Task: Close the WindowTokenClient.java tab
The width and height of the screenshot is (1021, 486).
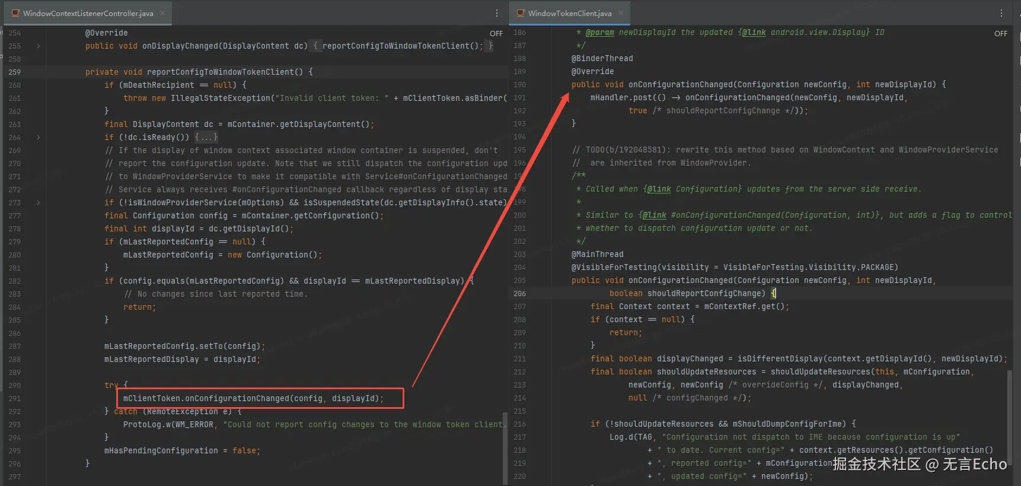Action: (x=621, y=13)
